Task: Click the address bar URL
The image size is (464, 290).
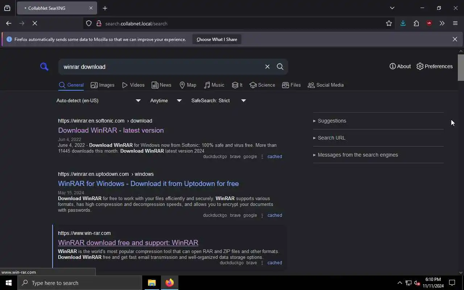Action: click(x=136, y=24)
